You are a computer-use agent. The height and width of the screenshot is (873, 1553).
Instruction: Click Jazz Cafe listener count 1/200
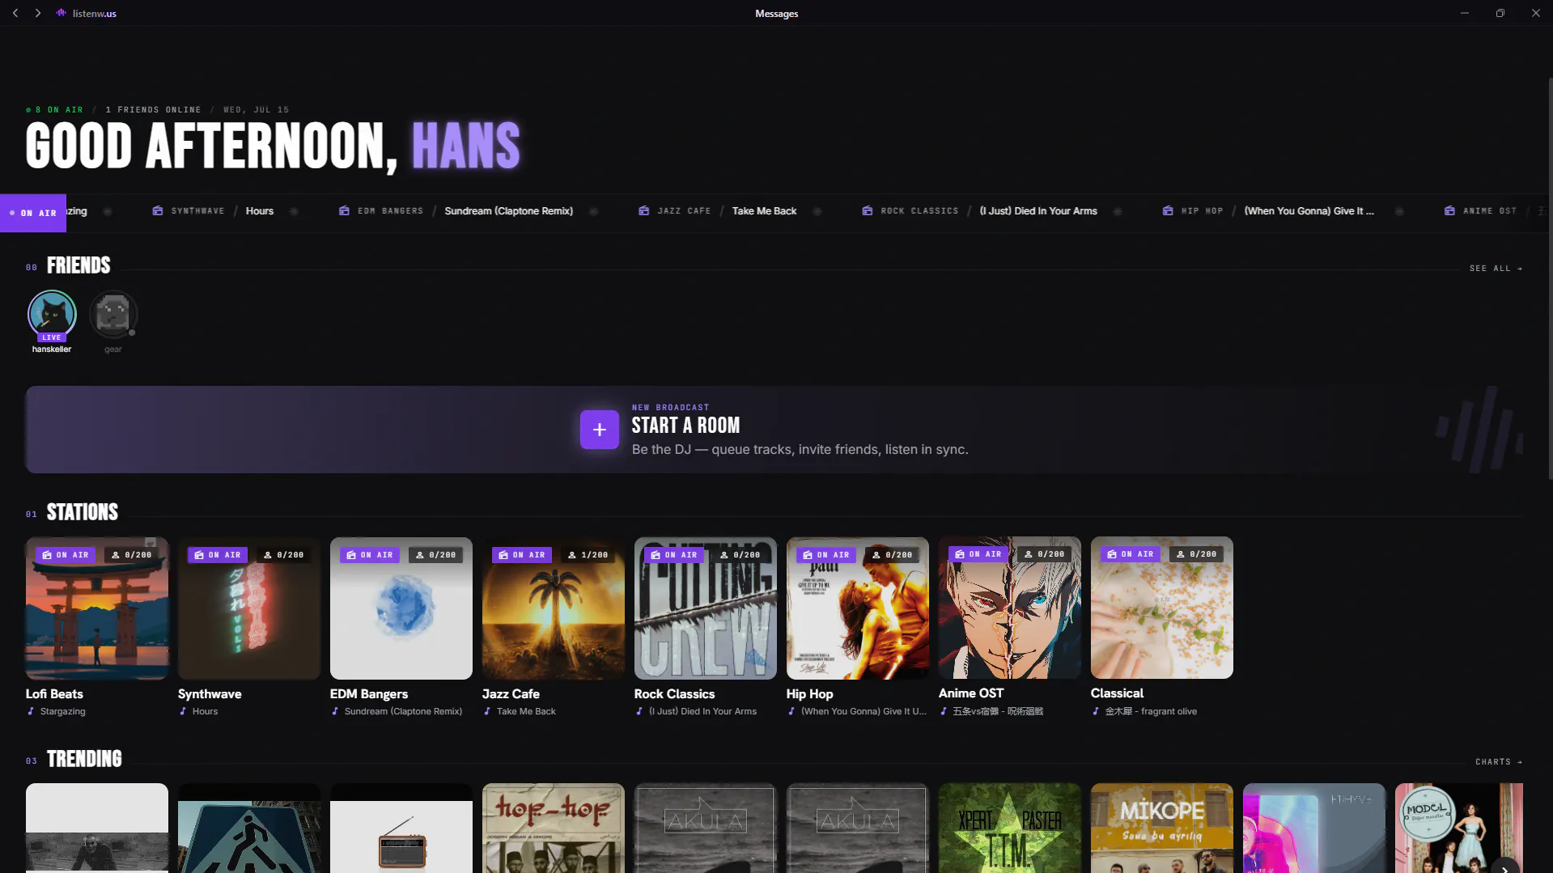coord(588,555)
